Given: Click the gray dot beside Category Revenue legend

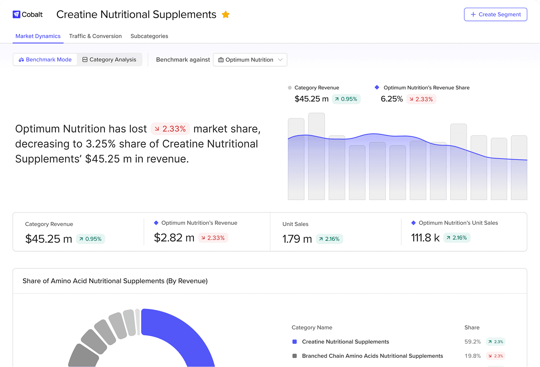Looking at the screenshot, I should click(x=289, y=87).
